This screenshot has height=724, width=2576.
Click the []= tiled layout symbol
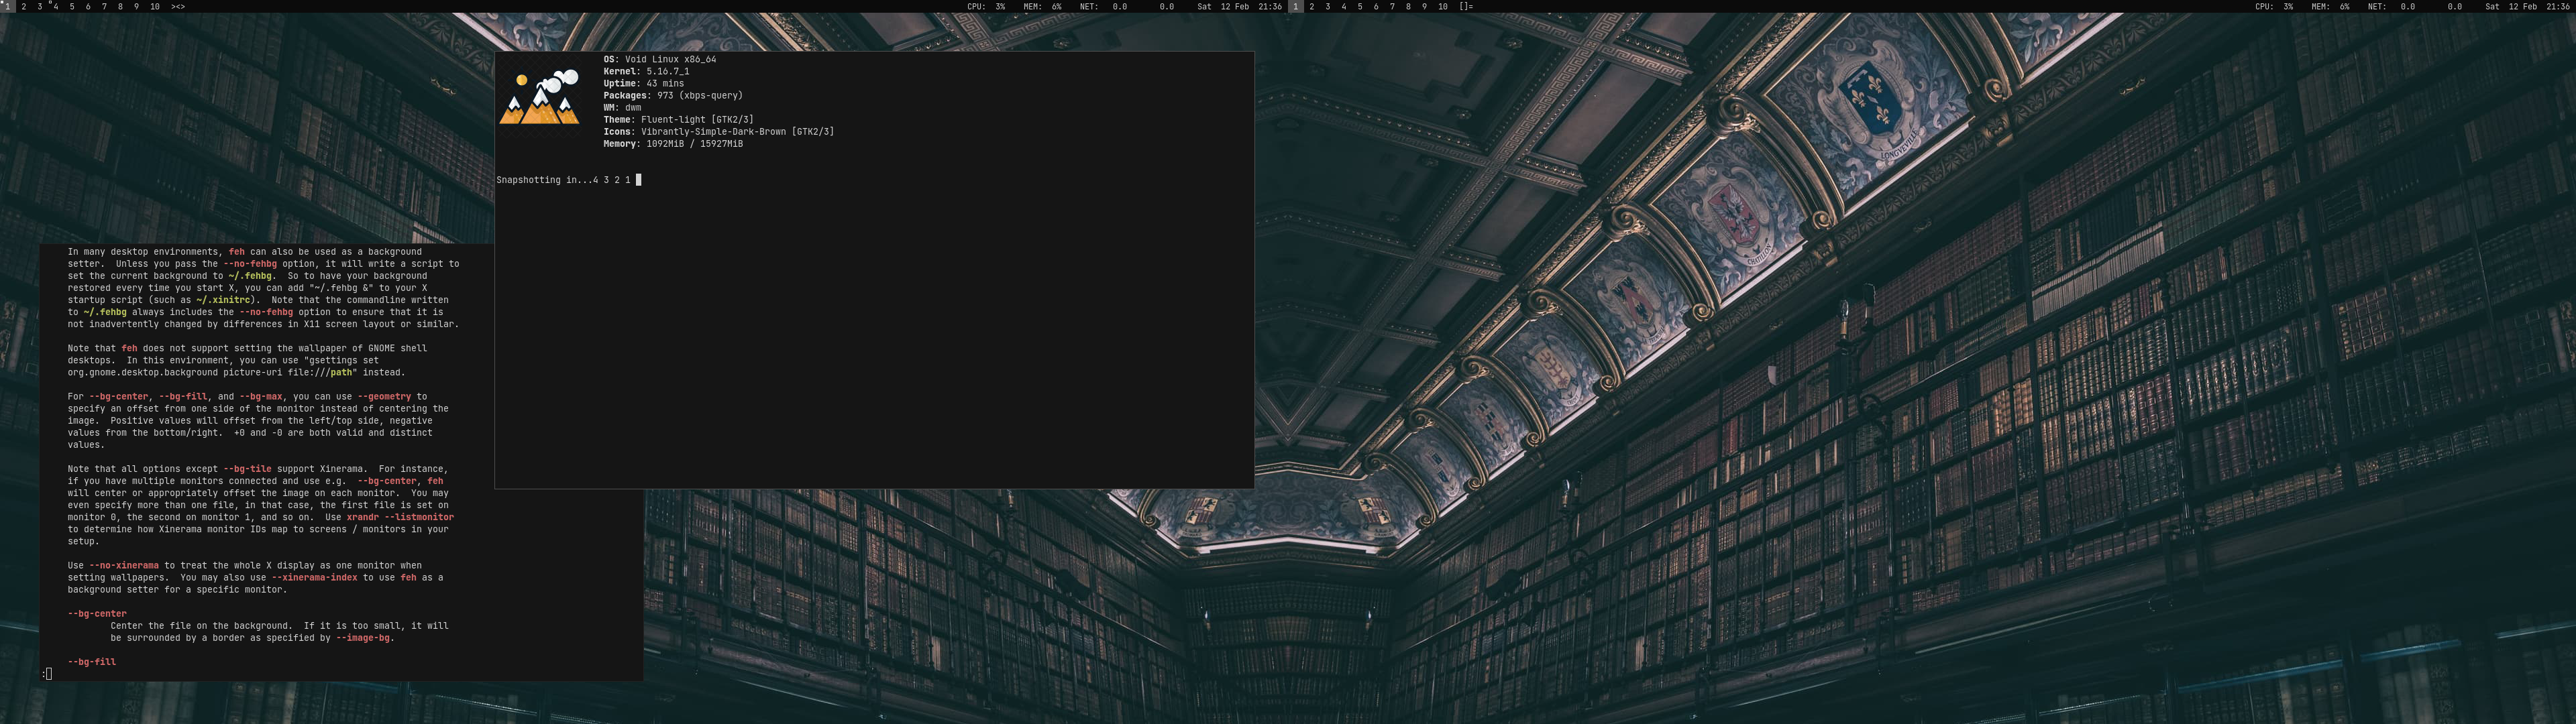1466,6
